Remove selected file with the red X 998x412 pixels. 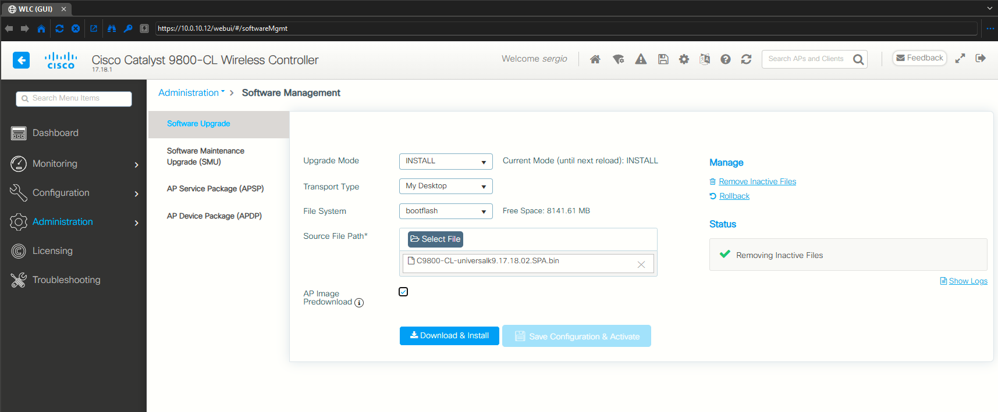click(x=641, y=264)
